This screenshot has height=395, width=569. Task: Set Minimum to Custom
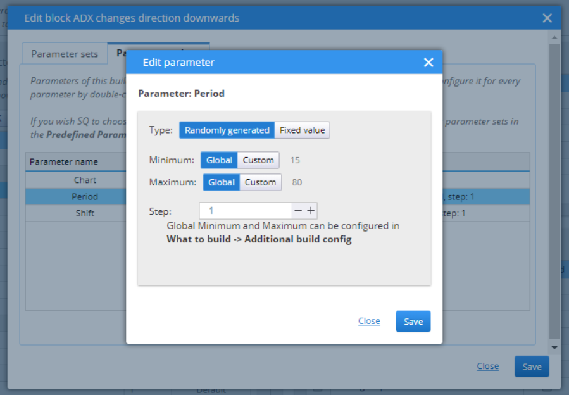(258, 160)
